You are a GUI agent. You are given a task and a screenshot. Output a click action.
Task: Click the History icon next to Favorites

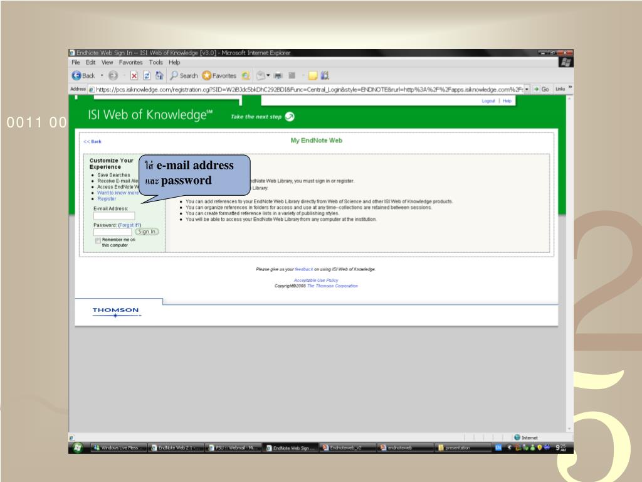tap(246, 76)
